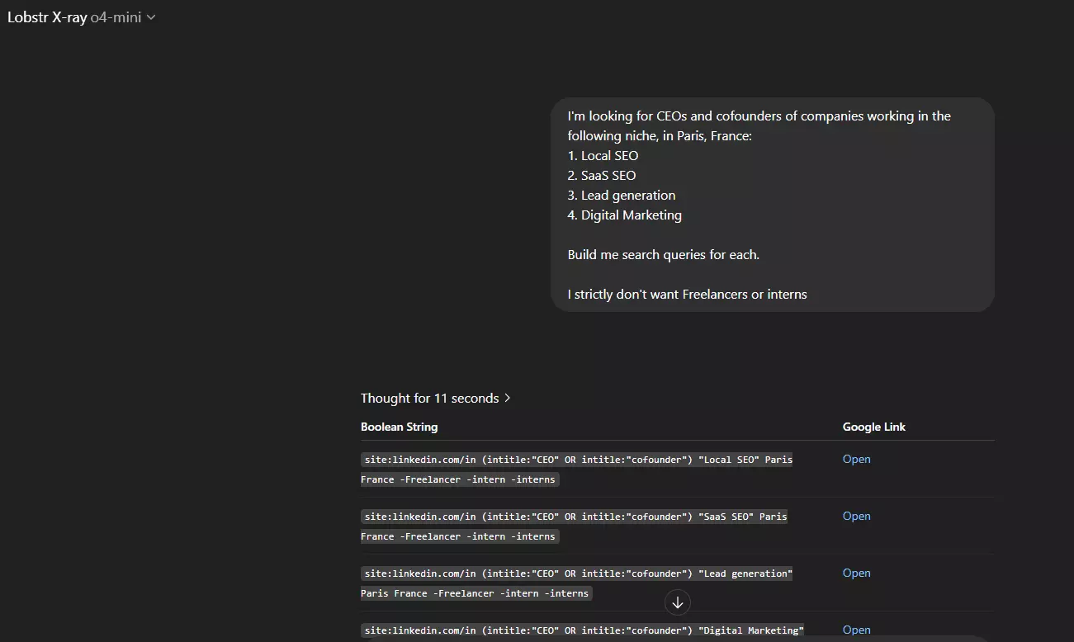The height and width of the screenshot is (642, 1074).
Task: Click the Lobstr X-ray conversation title
Action: coord(45,16)
